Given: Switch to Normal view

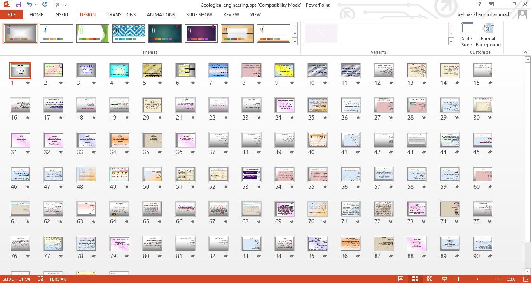Looking at the screenshot, I should point(400,279).
